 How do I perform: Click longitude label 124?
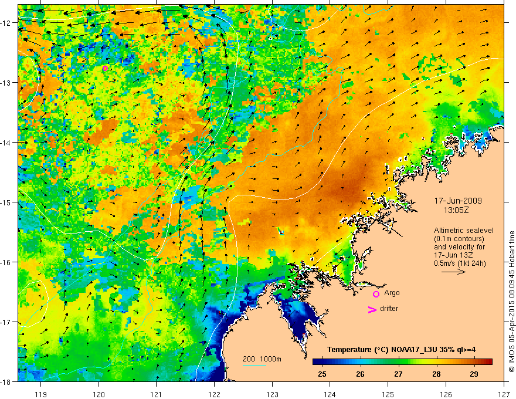click(330, 394)
